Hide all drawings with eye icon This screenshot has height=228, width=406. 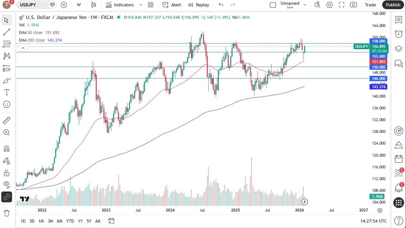click(6, 184)
